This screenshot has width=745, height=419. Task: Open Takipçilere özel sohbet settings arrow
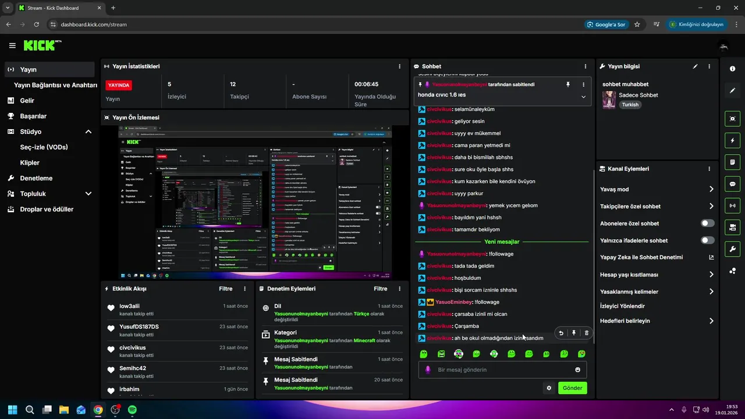[711, 206]
